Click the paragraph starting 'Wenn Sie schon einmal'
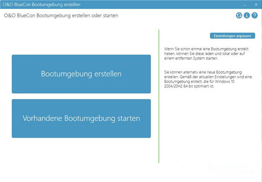The height and width of the screenshot is (182, 262). pos(206,54)
